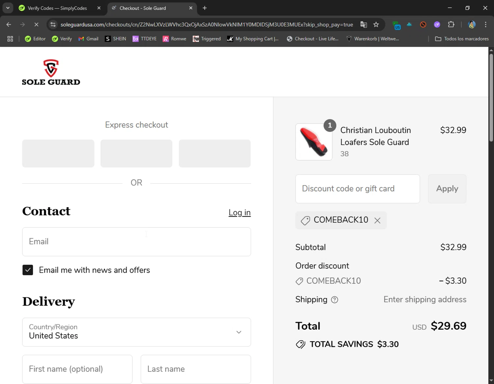Click the third express checkout button placeholder
The height and width of the screenshot is (384, 494).
(x=215, y=153)
